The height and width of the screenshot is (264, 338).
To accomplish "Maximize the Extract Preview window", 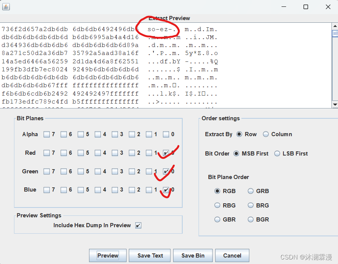I will (x=306, y=7).
